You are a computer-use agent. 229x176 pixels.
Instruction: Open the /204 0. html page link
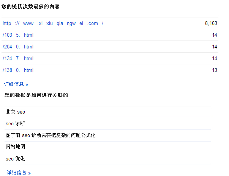click(x=18, y=47)
